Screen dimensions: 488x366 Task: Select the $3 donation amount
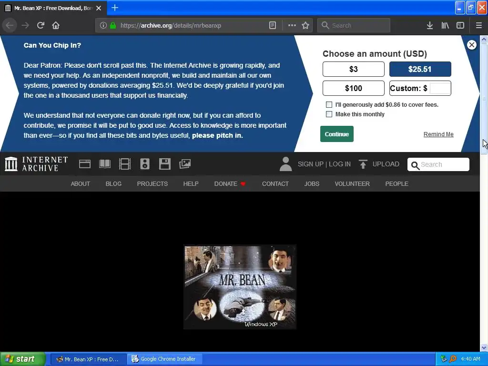354,69
